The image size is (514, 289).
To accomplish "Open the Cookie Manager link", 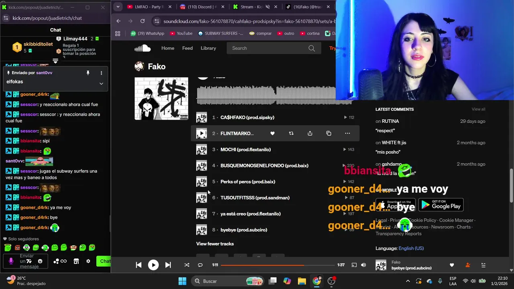I will pos(456,220).
